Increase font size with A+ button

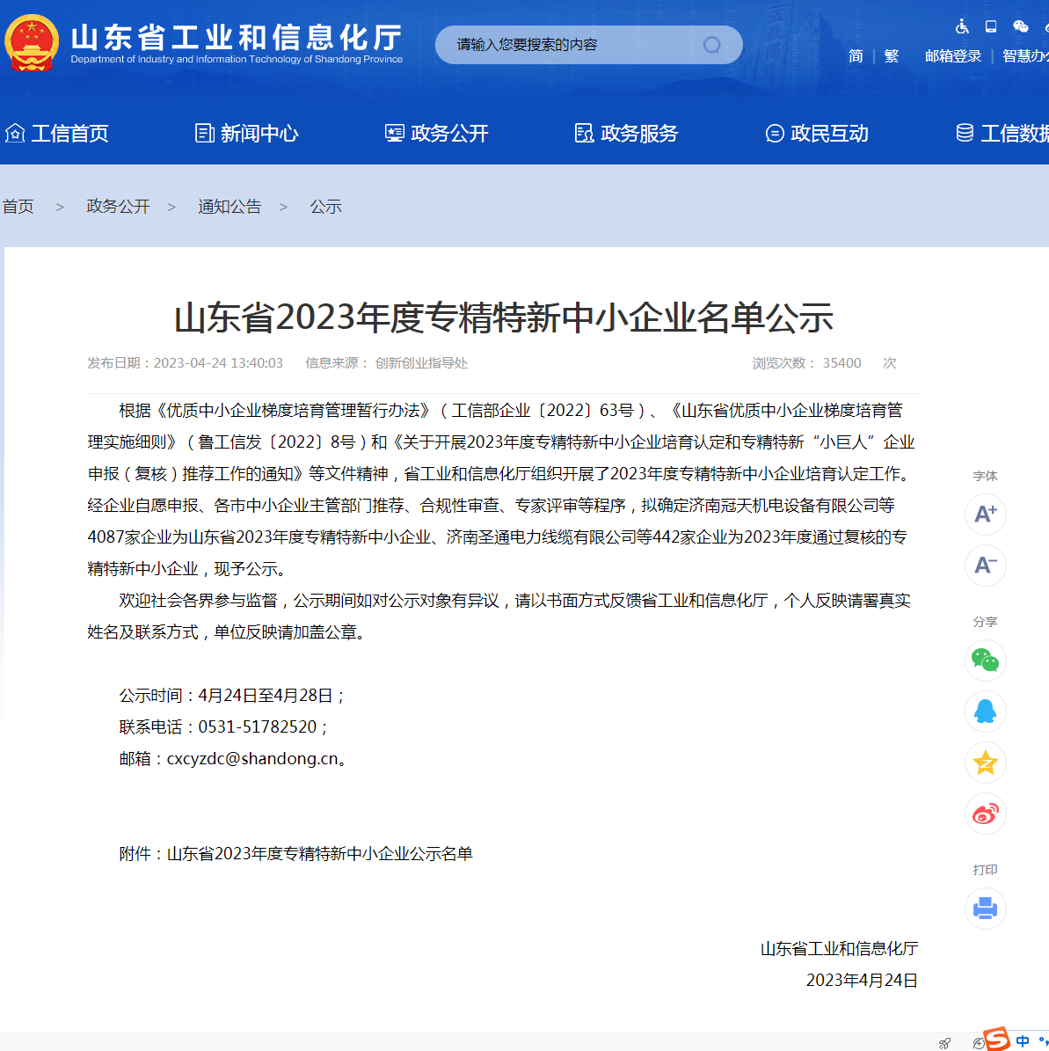(986, 515)
